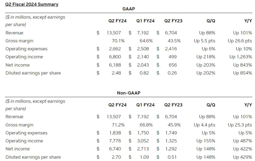Select GAAP net income value 6,188
The image size is (255, 161).
(115, 65)
